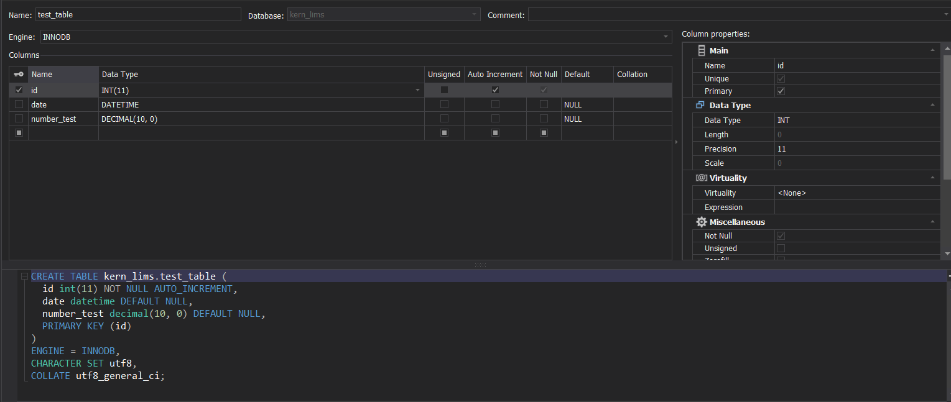Collapse the CREATE TABLE code block
This screenshot has width=951, height=402.
tap(24, 276)
